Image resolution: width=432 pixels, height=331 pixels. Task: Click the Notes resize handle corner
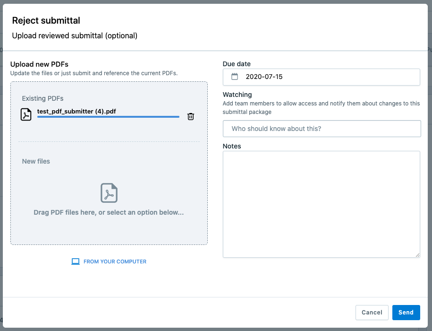418,255
